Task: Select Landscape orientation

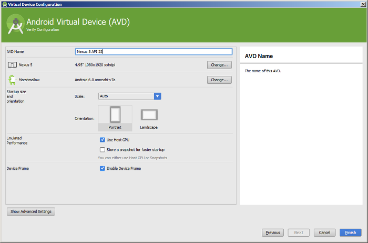Action: click(x=149, y=118)
